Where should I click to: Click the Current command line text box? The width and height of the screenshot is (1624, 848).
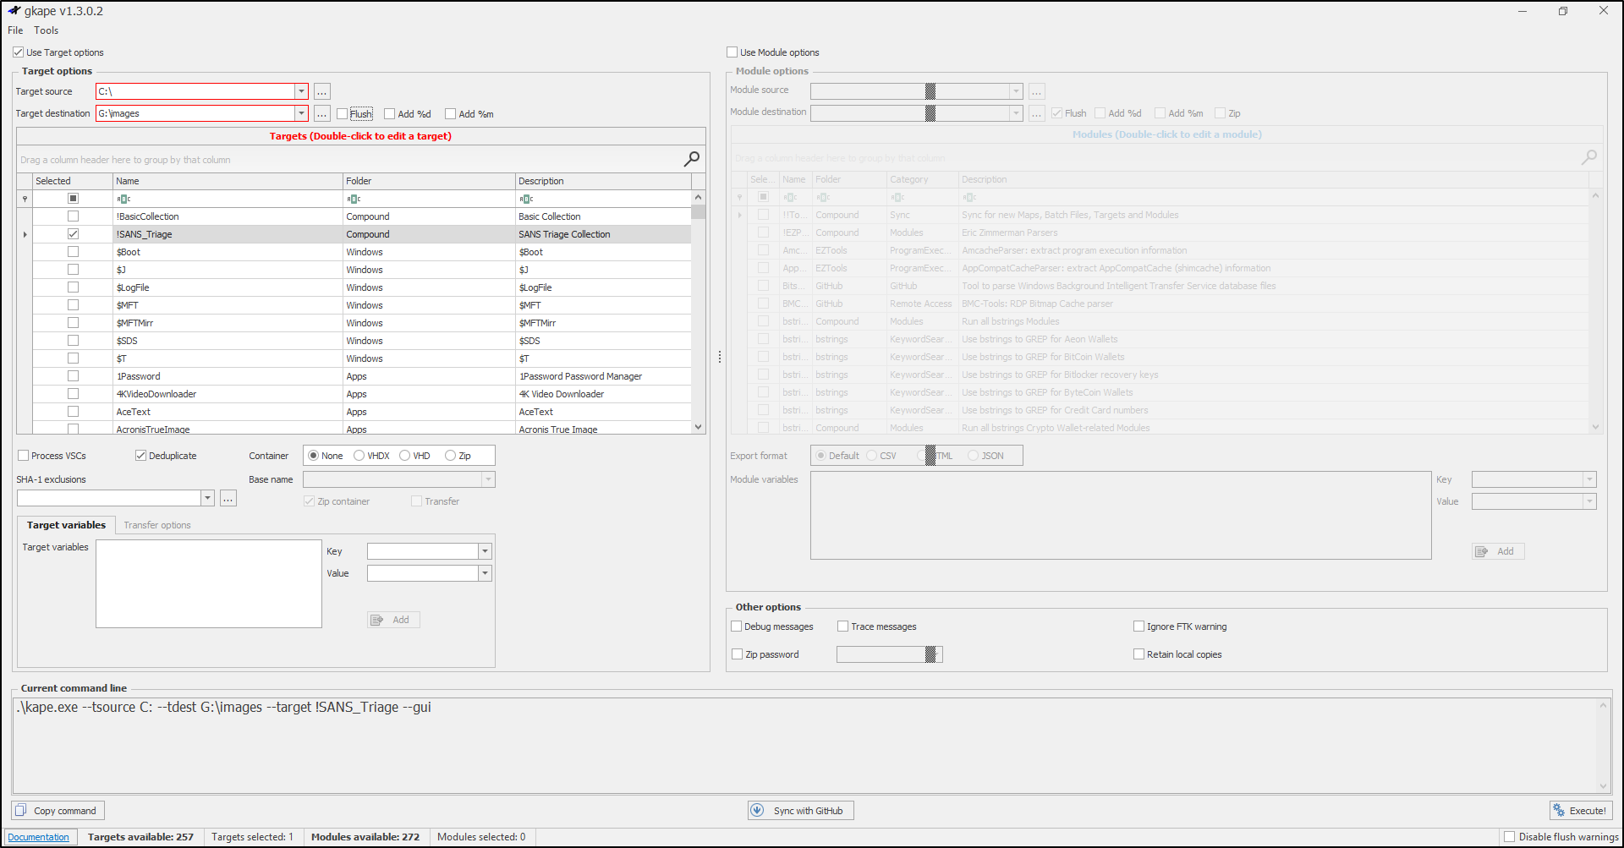[810, 745]
